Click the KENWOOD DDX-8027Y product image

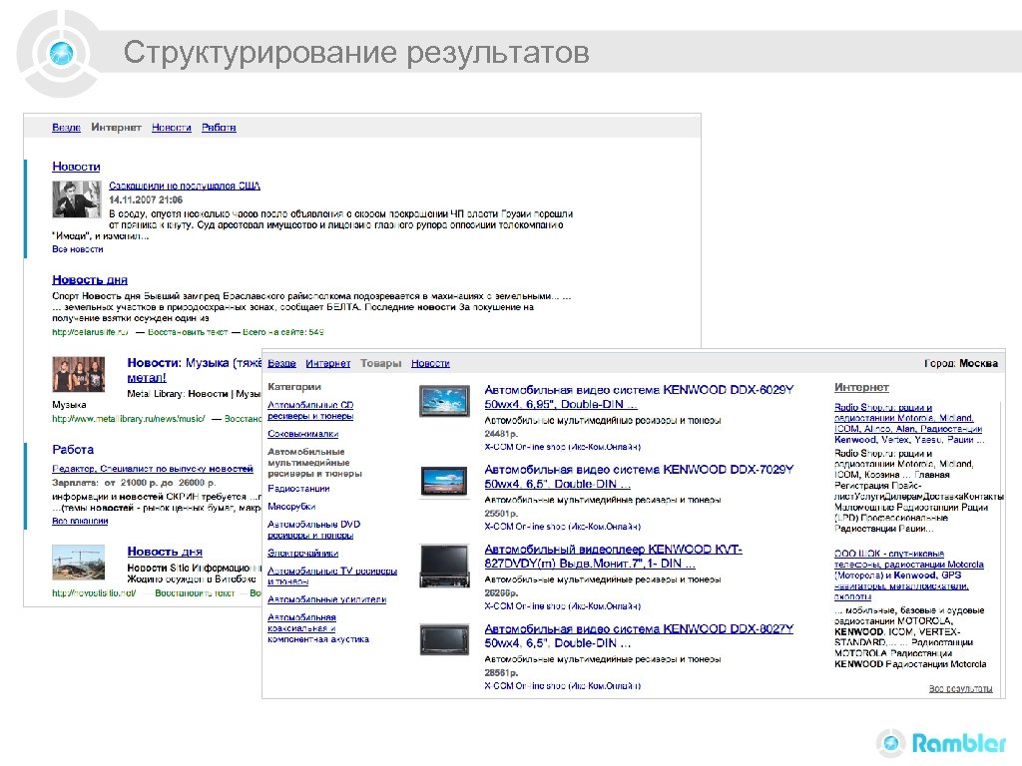coord(444,639)
